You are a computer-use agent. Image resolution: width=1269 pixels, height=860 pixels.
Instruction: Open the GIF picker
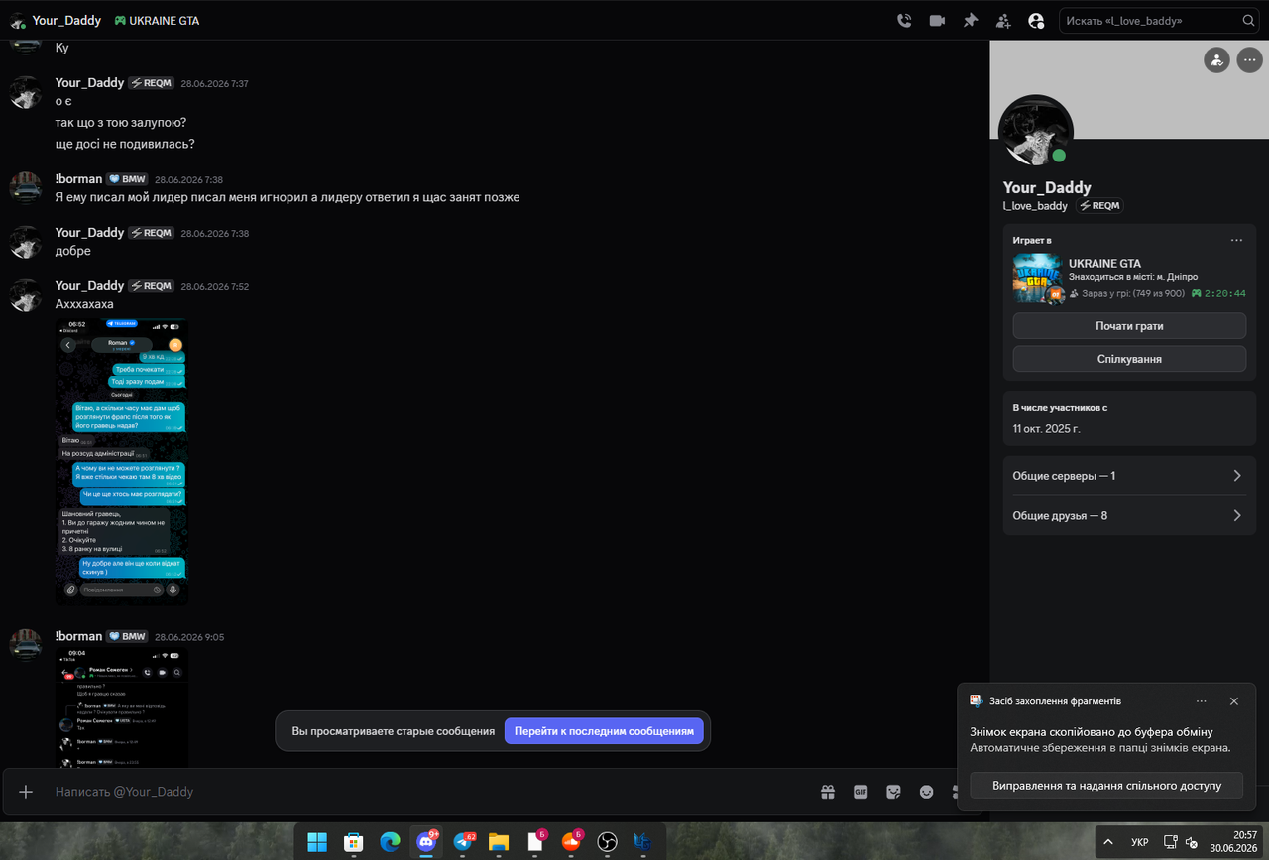(x=861, y=792)
